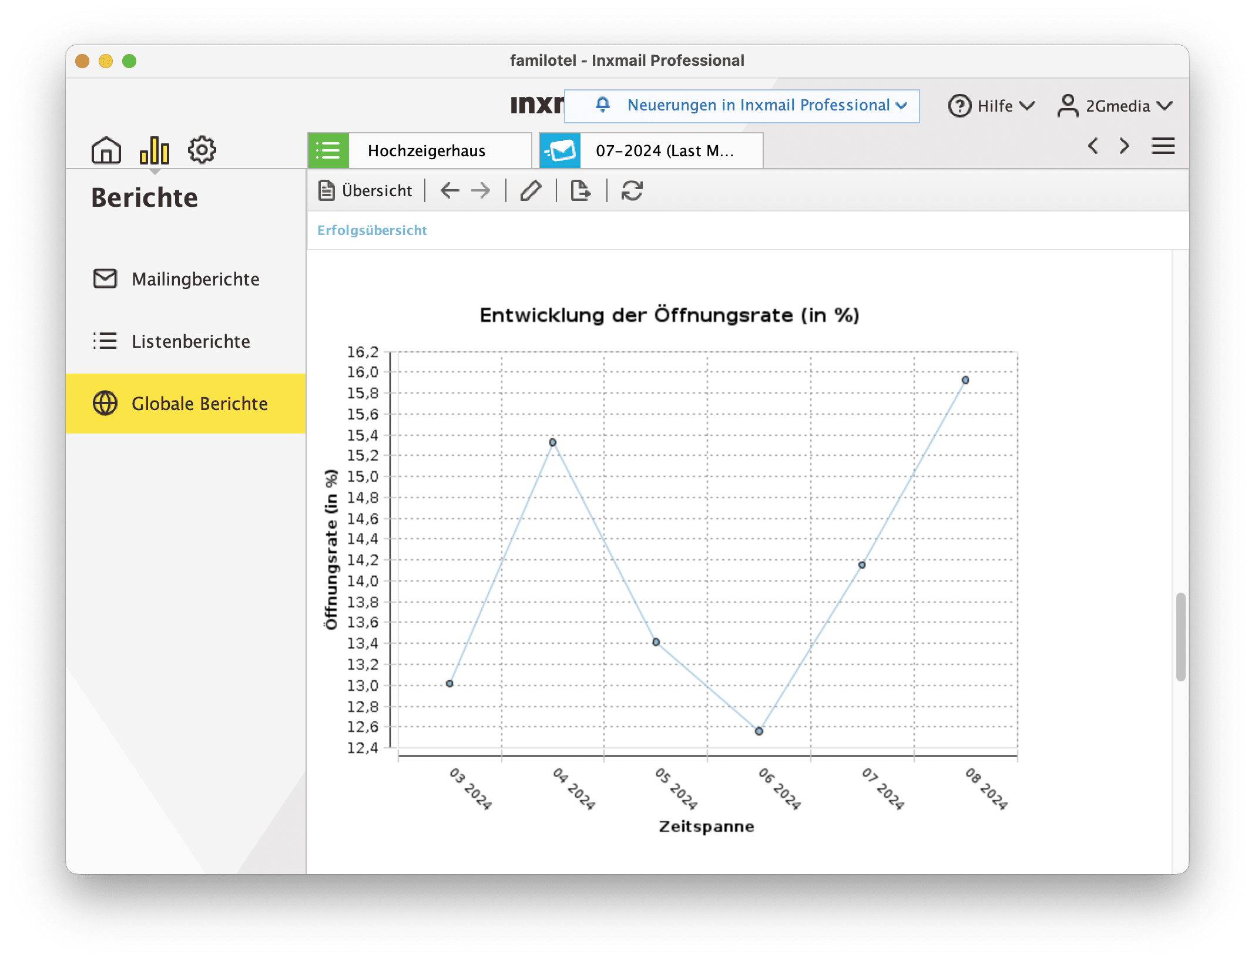Open the hamburger tab menu
The width and height of the screenshot is (1255, 961).
[1163, 146]
